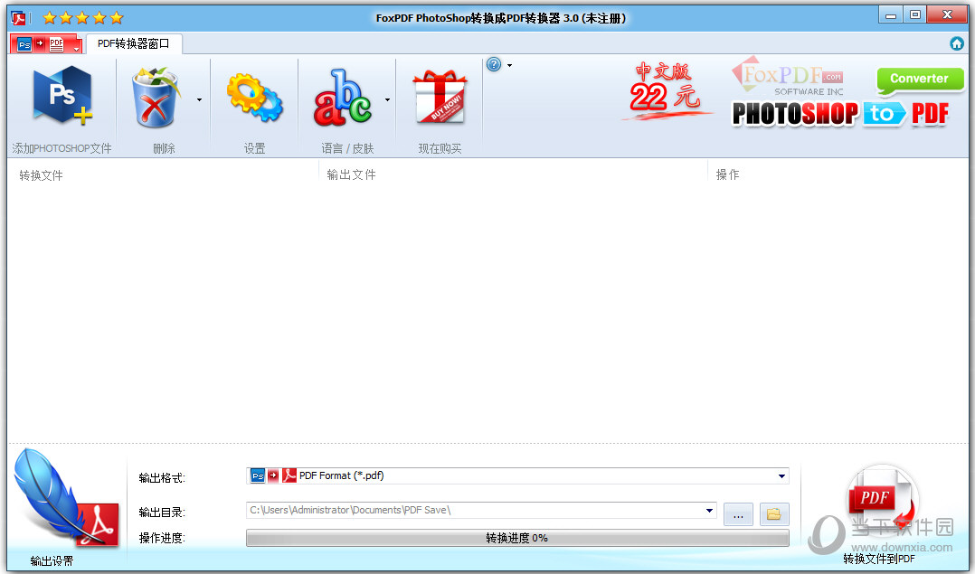
Task: Expand the quick access toolbar small arrow
Action: pos(76,49)
